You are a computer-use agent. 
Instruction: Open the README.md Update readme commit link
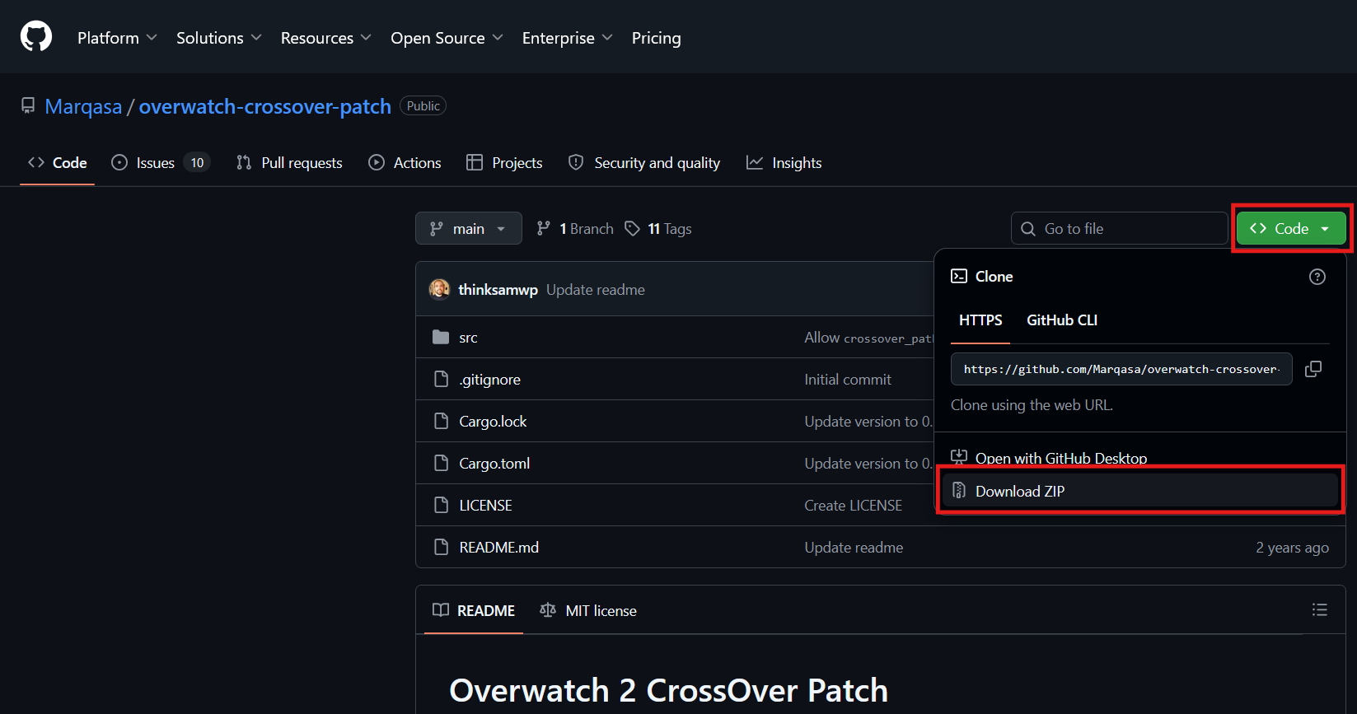[x=854, y=548]
